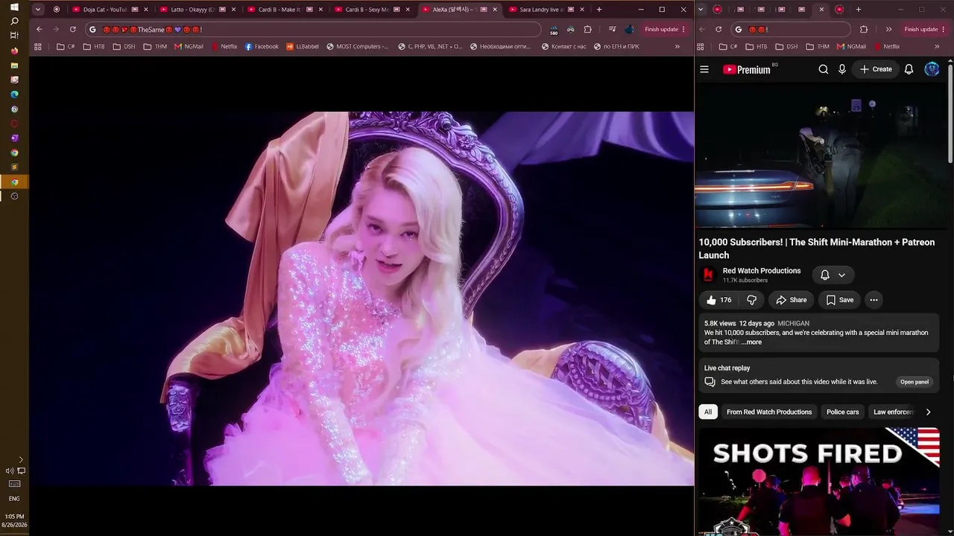This screenshot has width=954, height=536.
Task: Open Facebook bookmark in left Chrome
Action: (x=262, y=46)
